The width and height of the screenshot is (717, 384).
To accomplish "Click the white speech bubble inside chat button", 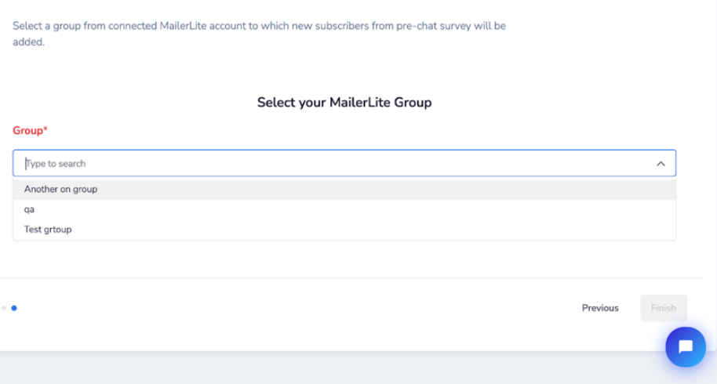I will [686, 346].
